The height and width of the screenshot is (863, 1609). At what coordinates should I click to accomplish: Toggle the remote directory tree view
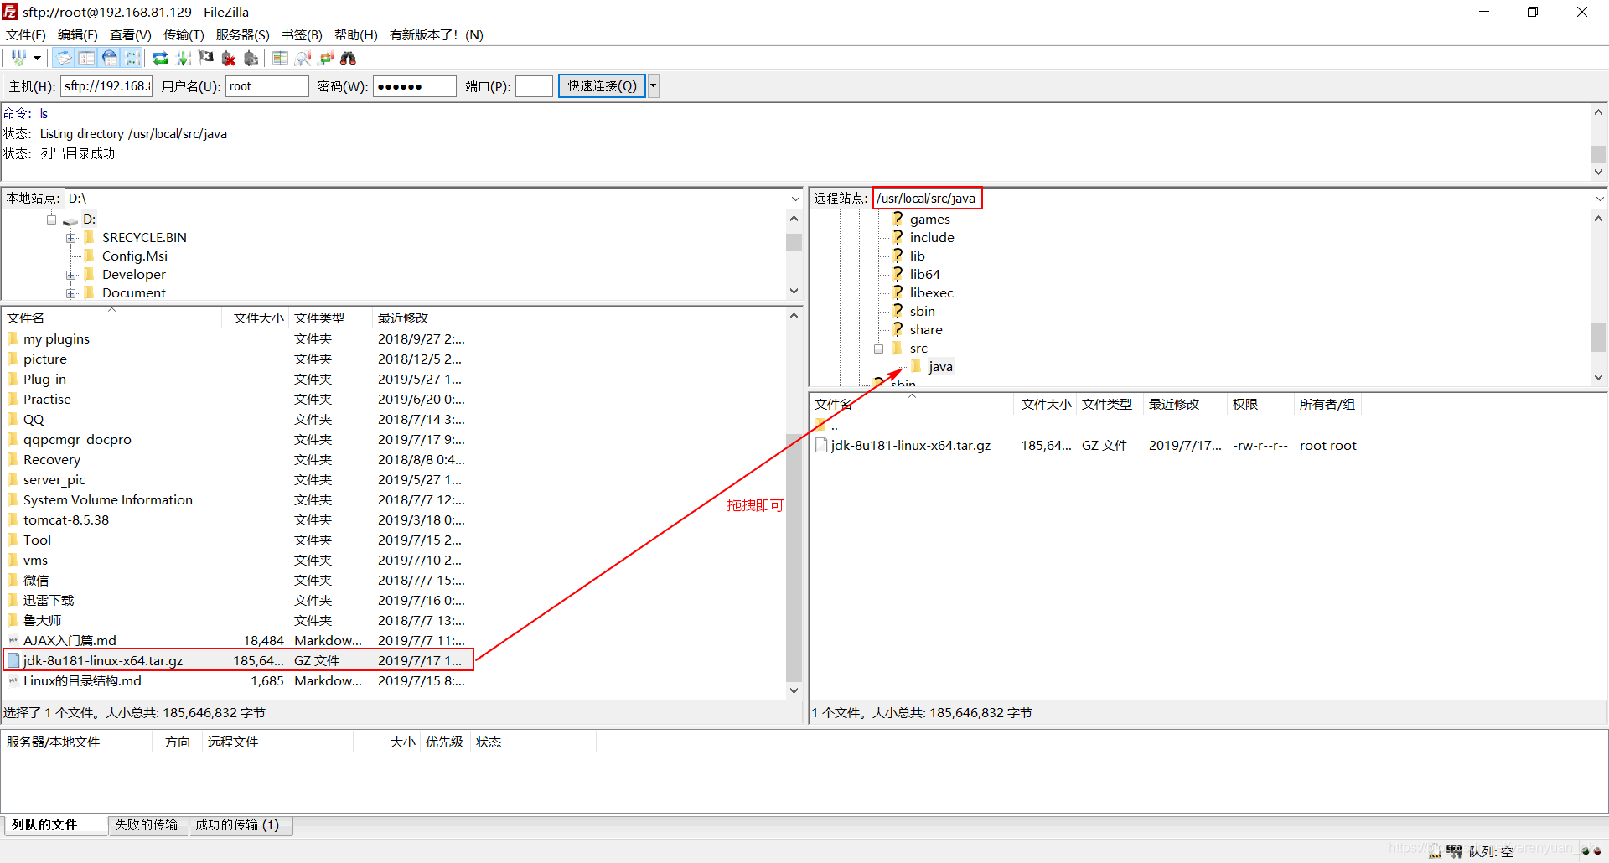coord(109,58)
